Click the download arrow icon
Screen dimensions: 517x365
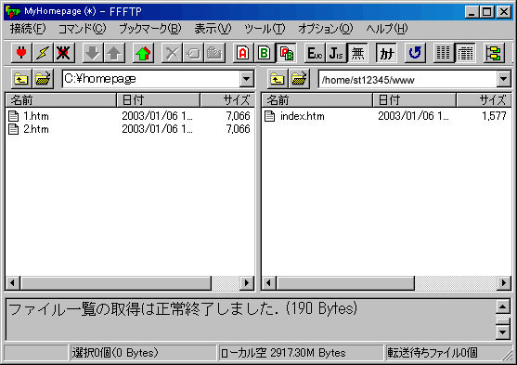pyautogui.click(x=92, y=53)
